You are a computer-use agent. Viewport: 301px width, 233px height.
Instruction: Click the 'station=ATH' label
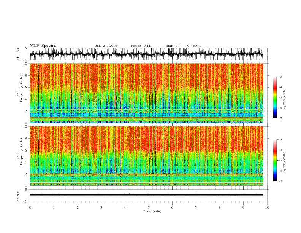pos(141,46)
